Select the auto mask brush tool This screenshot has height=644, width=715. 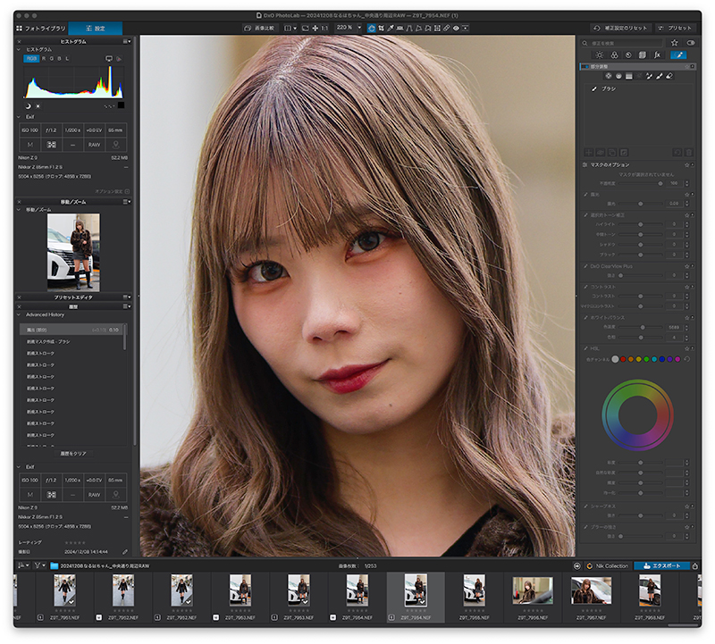[650, 76]
